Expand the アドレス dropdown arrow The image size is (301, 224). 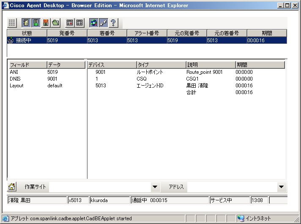(281, 187)
